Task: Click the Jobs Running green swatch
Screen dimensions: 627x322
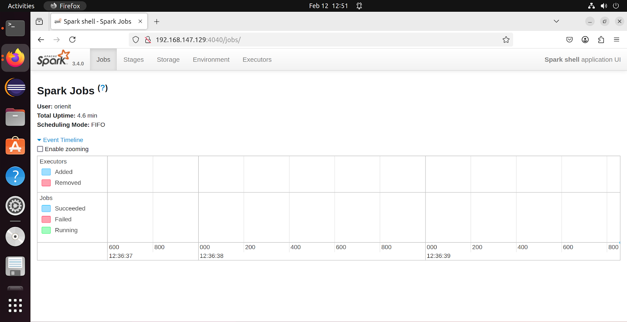Action: tap(46, 230)
